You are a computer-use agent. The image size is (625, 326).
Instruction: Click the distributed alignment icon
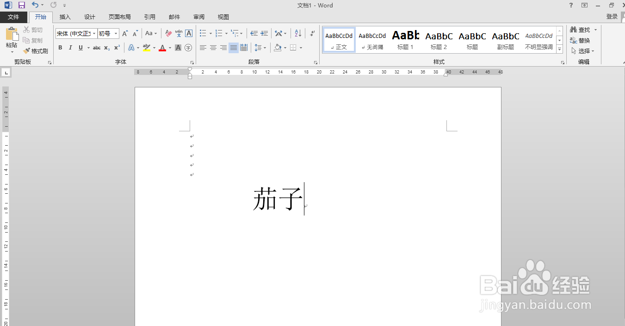(244, 48)
